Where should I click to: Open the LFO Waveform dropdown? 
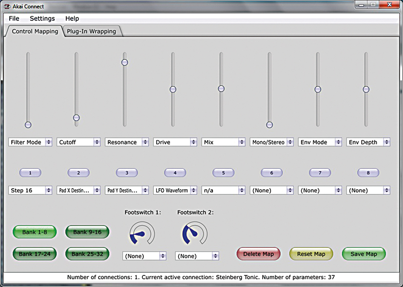175,190
